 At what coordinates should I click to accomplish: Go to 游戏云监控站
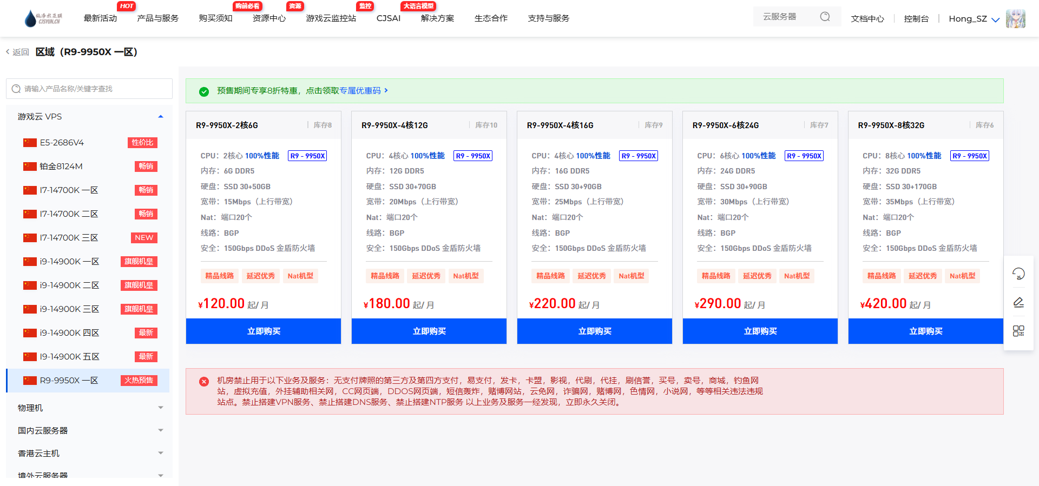tap(331, 18)
